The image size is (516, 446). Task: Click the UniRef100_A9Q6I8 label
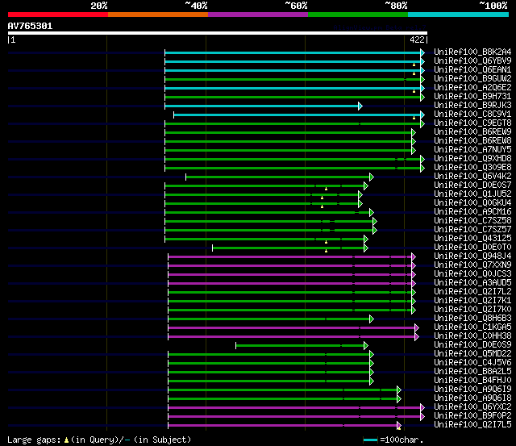point(472,398)
